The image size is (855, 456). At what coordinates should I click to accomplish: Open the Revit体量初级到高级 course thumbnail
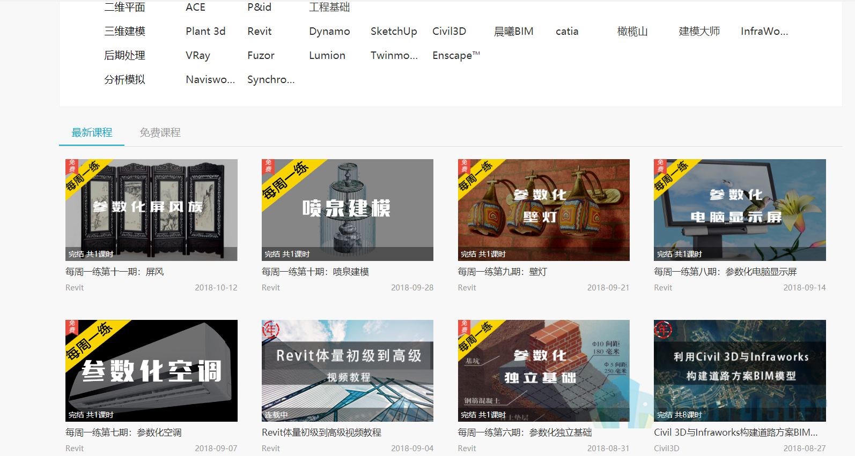click(x=348, y=371)
